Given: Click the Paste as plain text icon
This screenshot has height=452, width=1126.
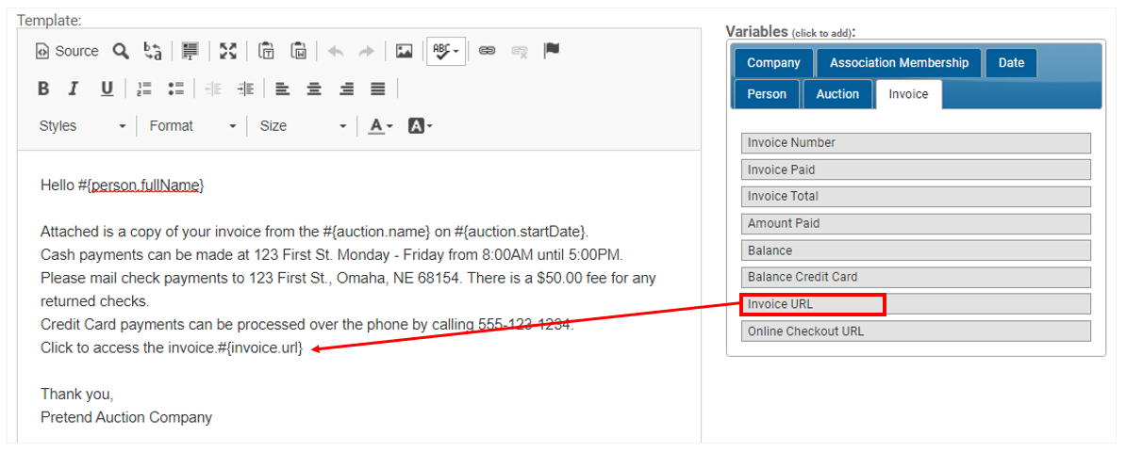Looking at the screenshot, I should (x=267, y=51).
